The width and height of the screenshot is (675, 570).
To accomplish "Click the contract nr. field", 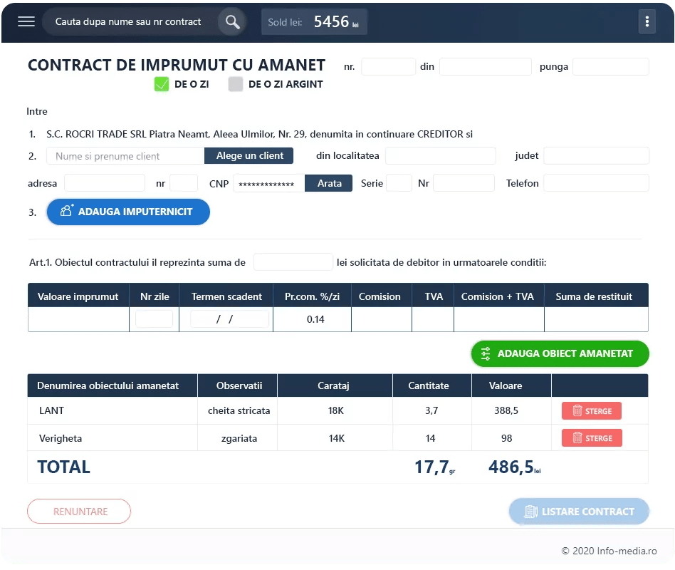I will [388, 67].
